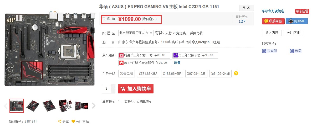The height and width of the screenshot is (127, 312).
Task: Choose the 30天免息 installment option
Action: tap(126, 73)
